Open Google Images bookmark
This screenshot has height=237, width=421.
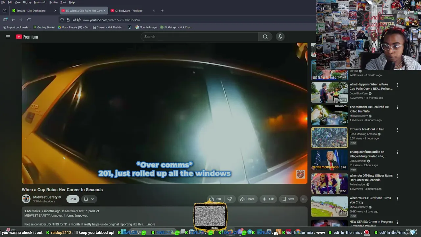146,27
